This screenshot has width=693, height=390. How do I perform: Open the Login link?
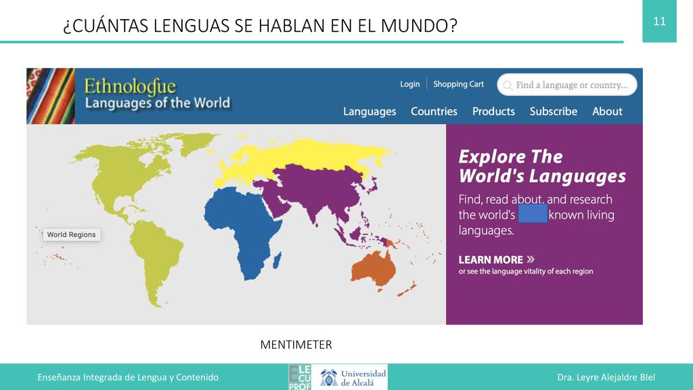[x=409, y=84]
